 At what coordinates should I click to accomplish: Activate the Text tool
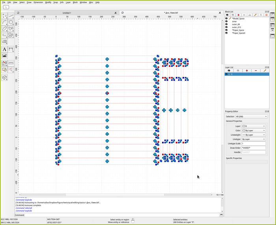[x=4, y=49]
